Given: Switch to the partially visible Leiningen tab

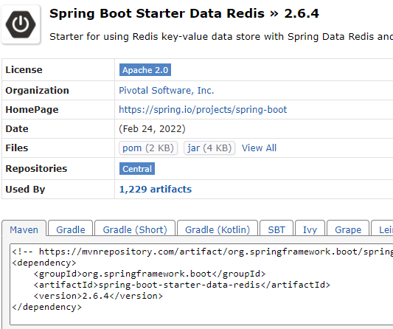Looking at the screenshot, I should tap(382, 229).
